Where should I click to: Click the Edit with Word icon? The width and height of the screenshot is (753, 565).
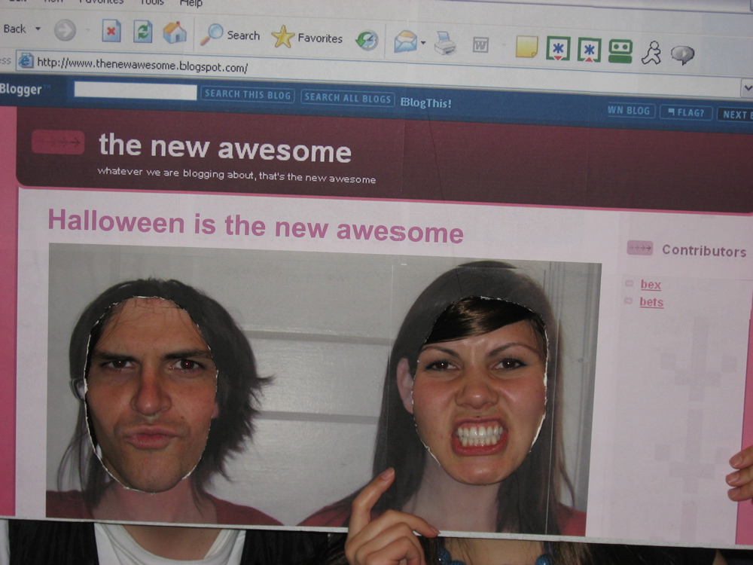click(x=480, y=45)
